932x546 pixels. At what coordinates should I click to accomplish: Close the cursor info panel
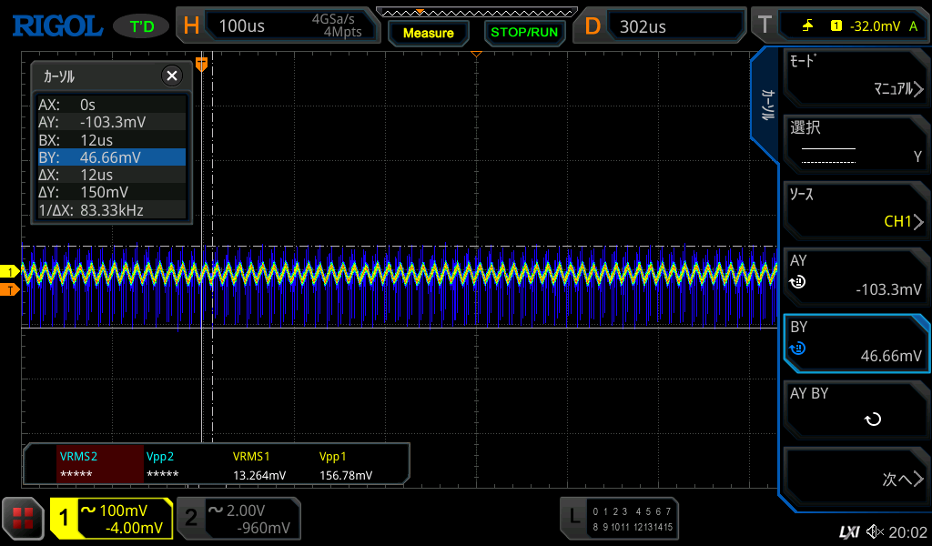pyautogui.click(x=171, y=76)
